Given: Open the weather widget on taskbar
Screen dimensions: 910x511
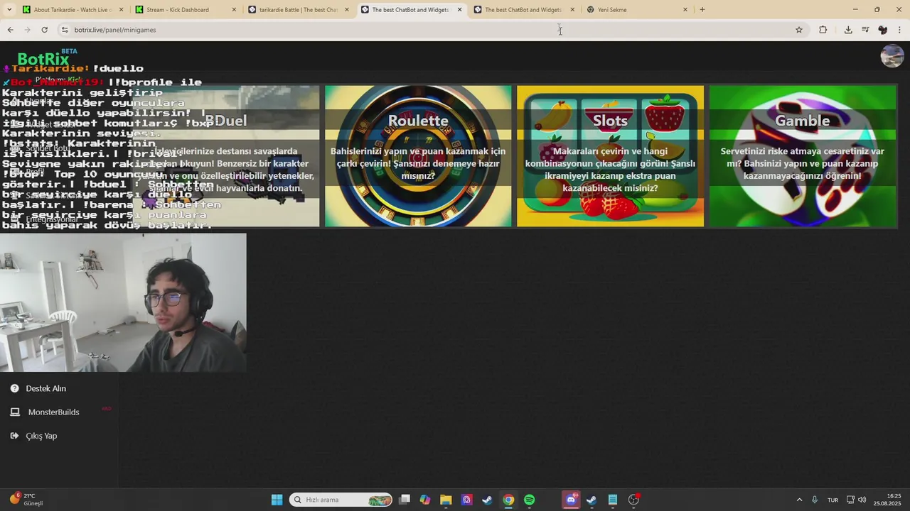Looking at the screenshot, I should (27, 500).
